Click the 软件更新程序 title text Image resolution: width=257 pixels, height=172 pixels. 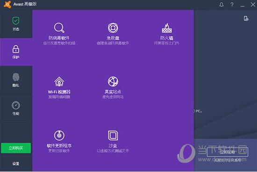[x=59, y=146]
